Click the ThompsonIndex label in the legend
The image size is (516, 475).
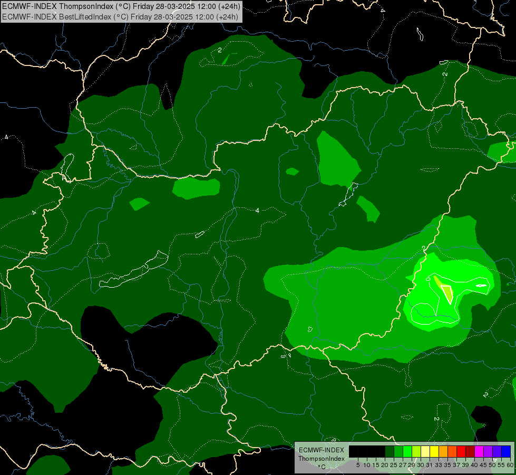click(x=322, y=459)
